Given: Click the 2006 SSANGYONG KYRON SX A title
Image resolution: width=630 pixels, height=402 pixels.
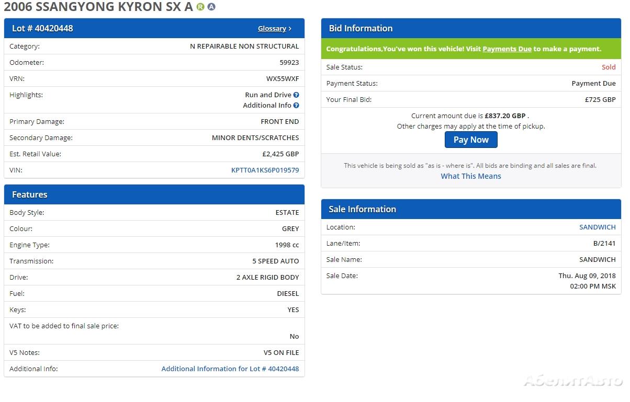Looking at the screenshot, I should point(98,7).
